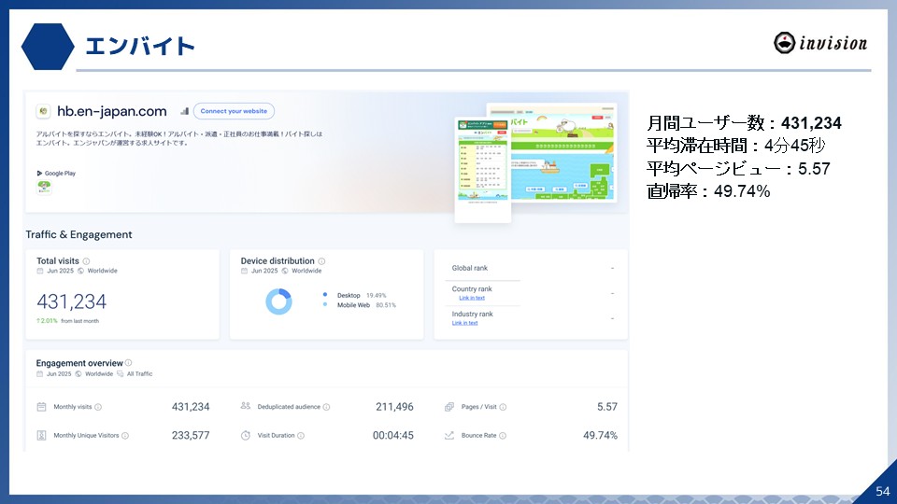This screenshot has height=504, width=897.
Task: Click the Monthly Unique Visitors value 233,577
Action: (191, 436)
